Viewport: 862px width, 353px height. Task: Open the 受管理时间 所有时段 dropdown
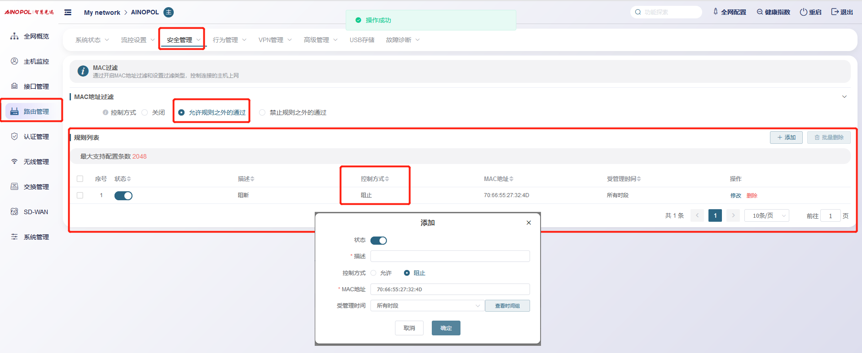pos(427,306)
